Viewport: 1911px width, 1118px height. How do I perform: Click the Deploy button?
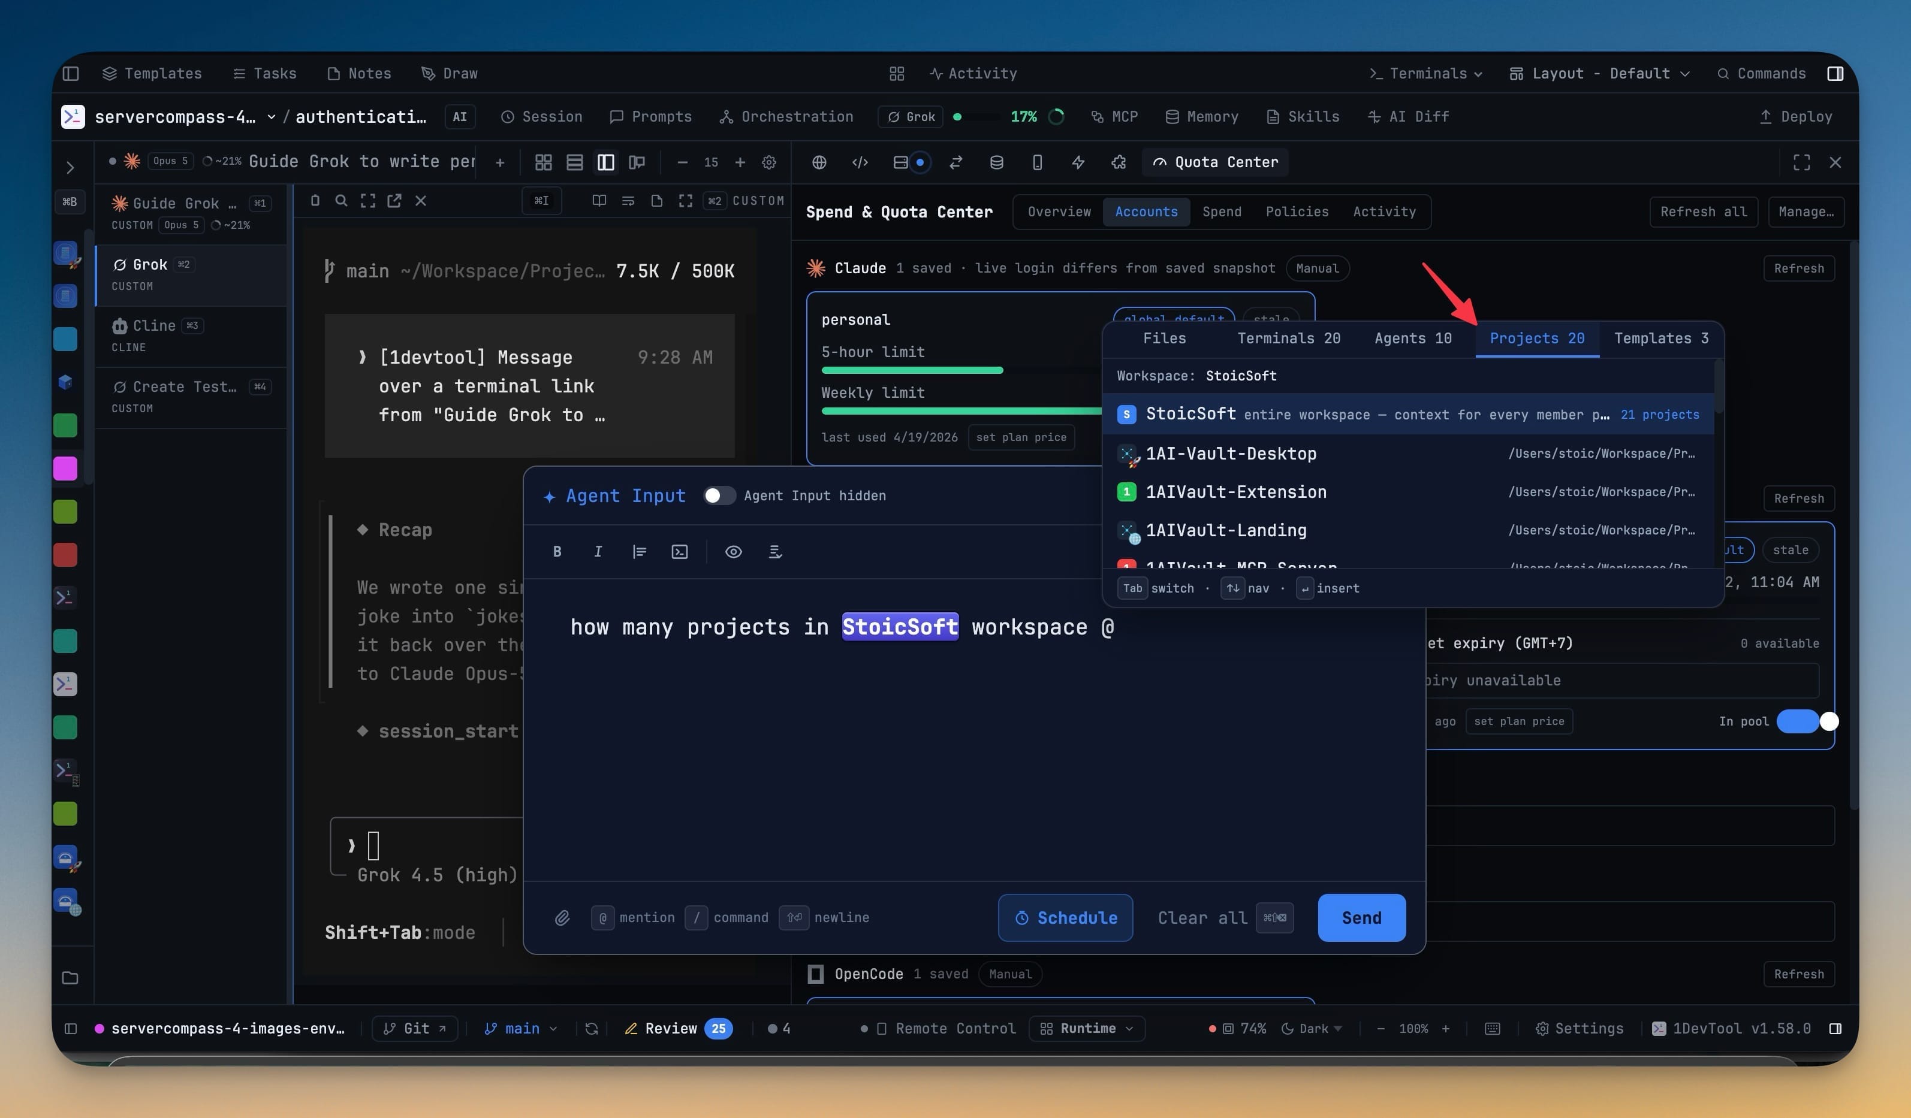click(1795, 117)
